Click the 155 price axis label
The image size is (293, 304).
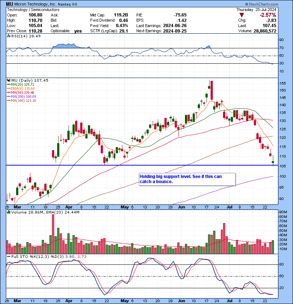tap(282, 84)
